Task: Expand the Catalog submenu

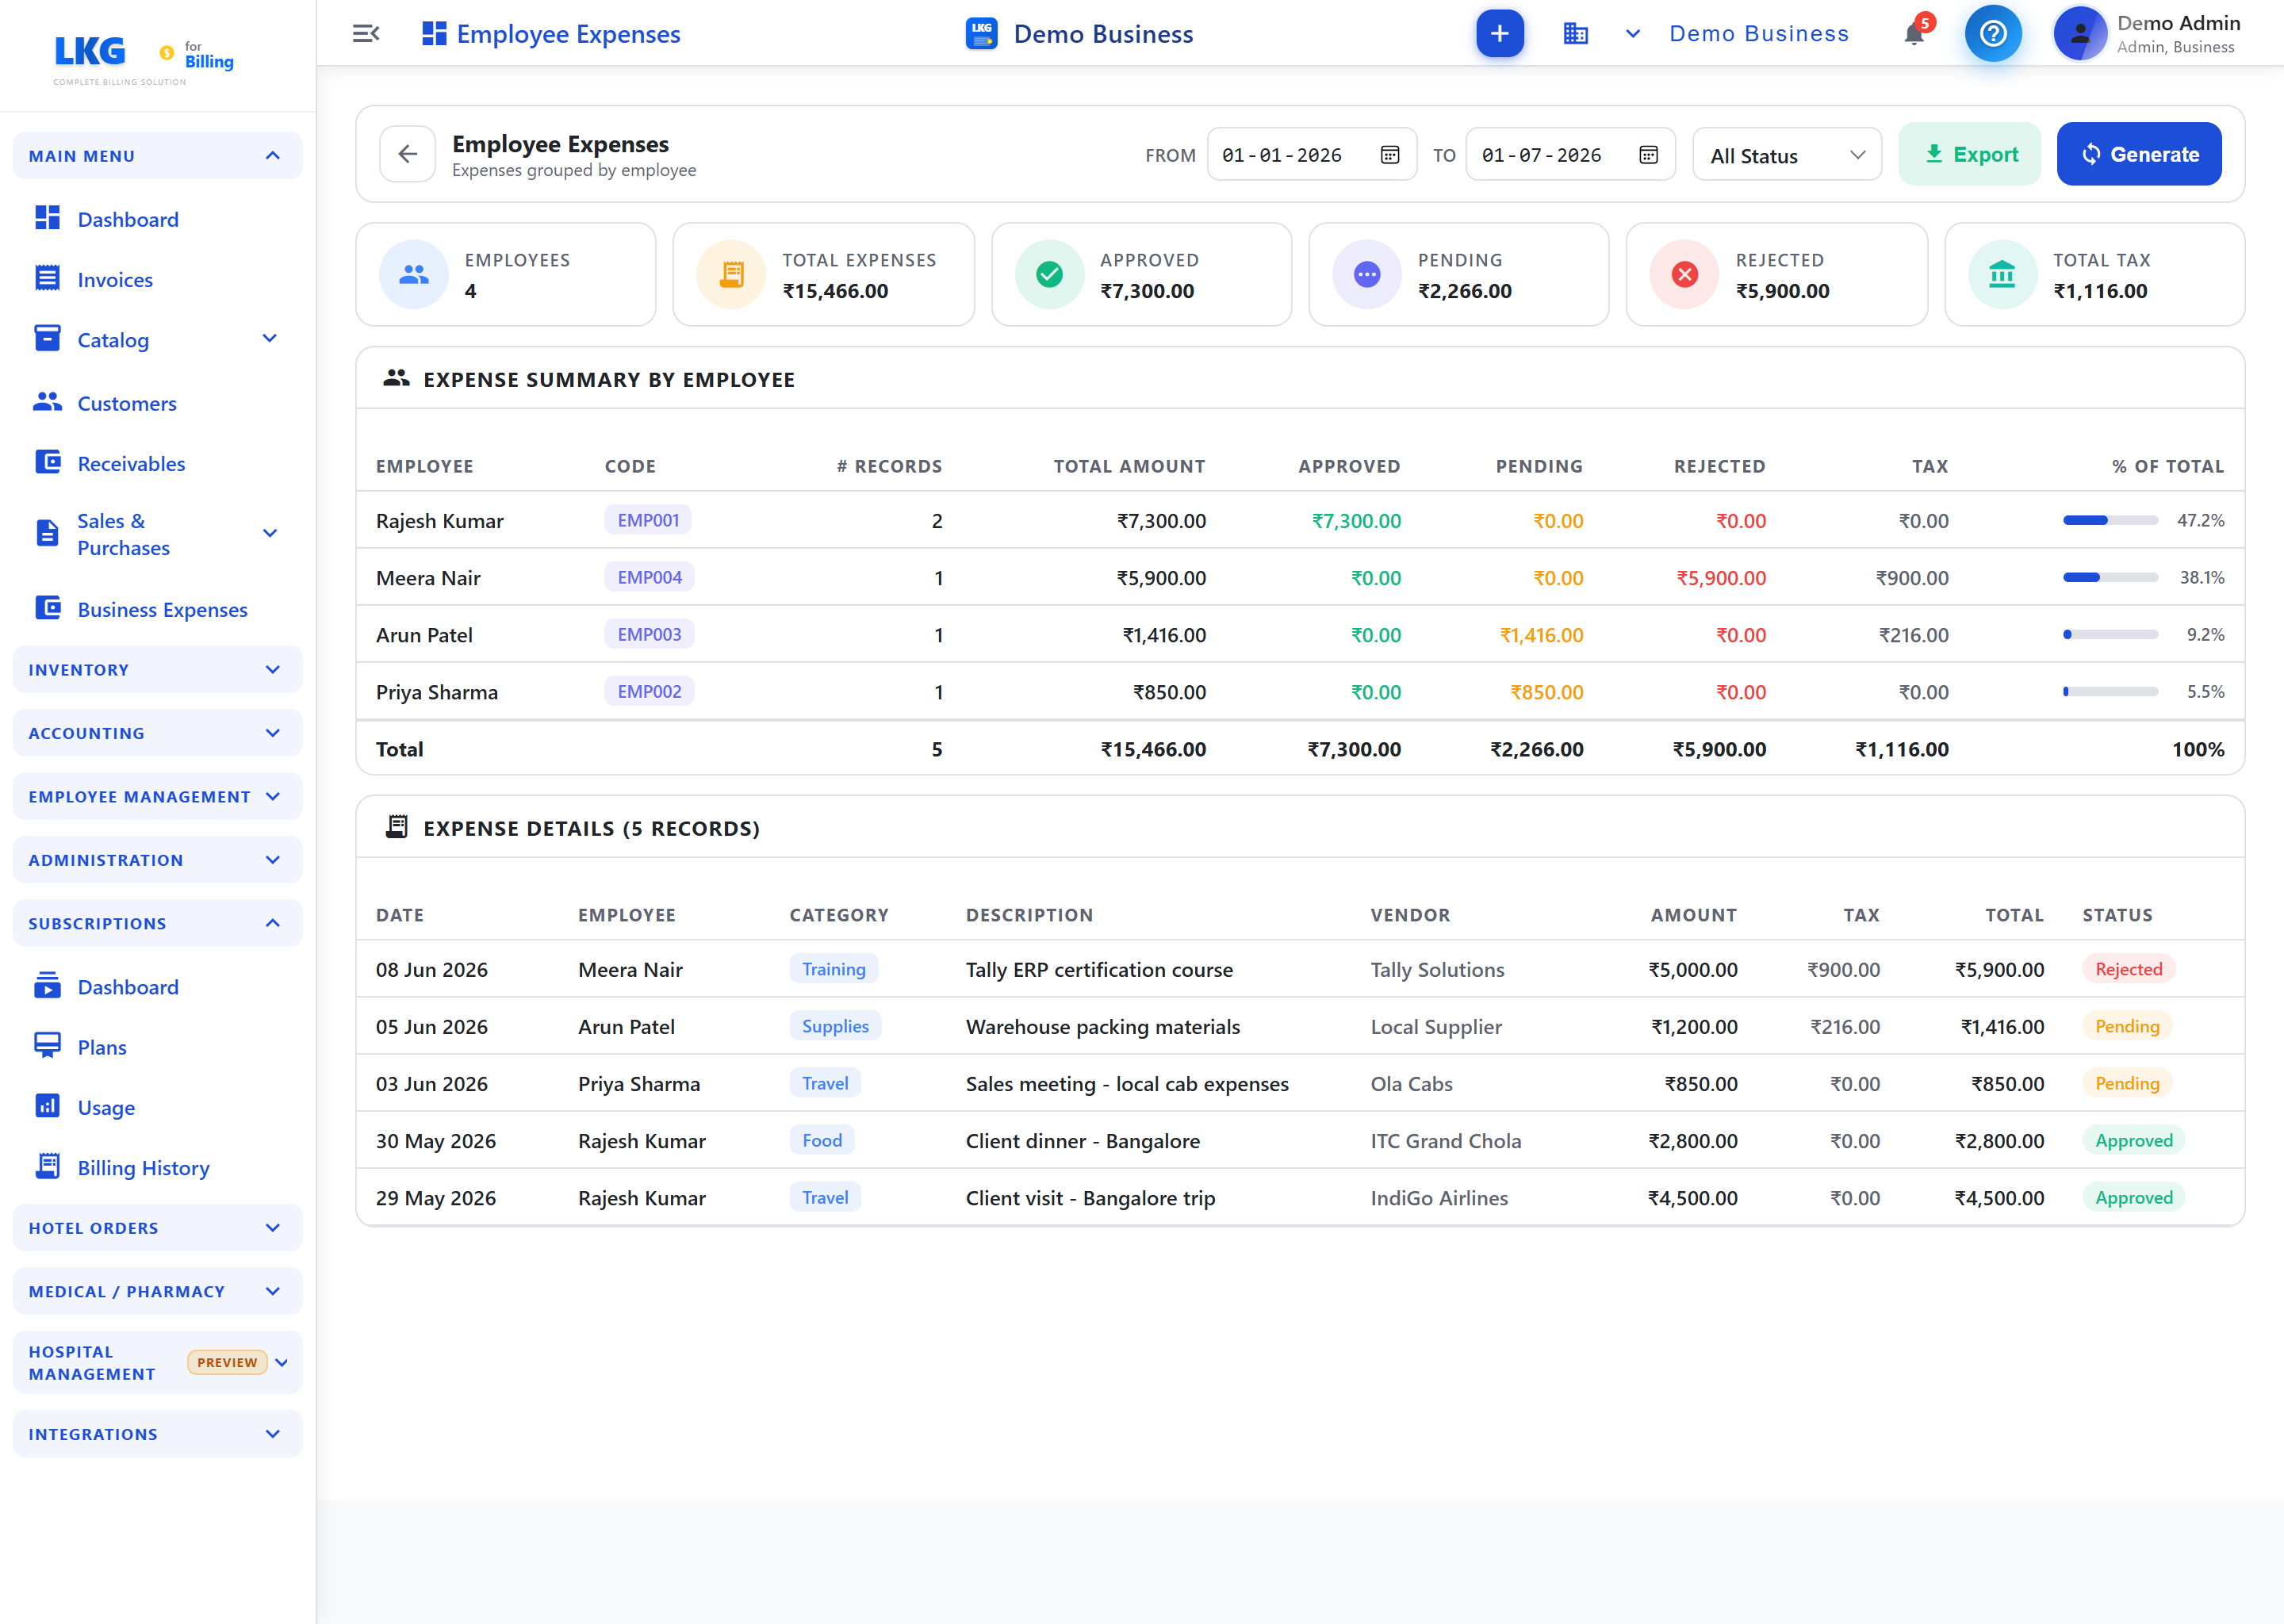Action: click(x=269, y=339)
